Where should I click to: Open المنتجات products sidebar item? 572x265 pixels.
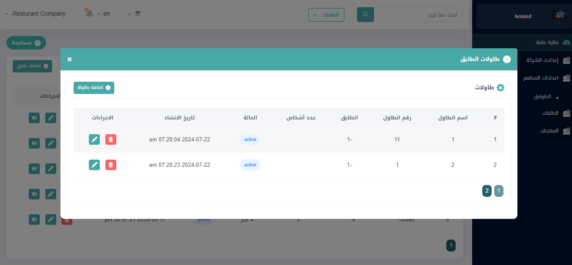tap(549, 131)
